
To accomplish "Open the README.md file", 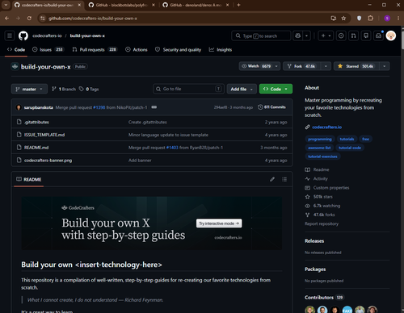I will click(36, 148).
